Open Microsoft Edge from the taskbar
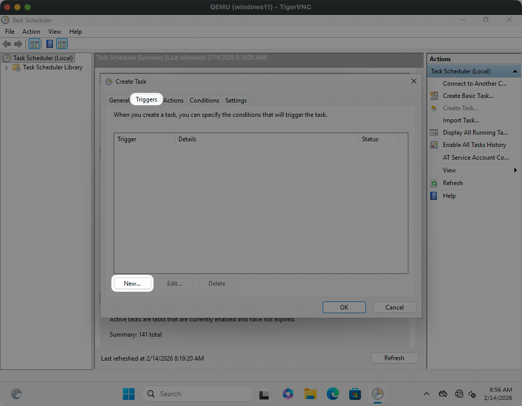The height and width of the screenshot is (406, 522). coord(333,394)
